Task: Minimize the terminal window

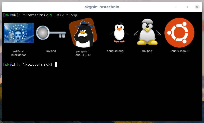Action: tap(175, 7)
